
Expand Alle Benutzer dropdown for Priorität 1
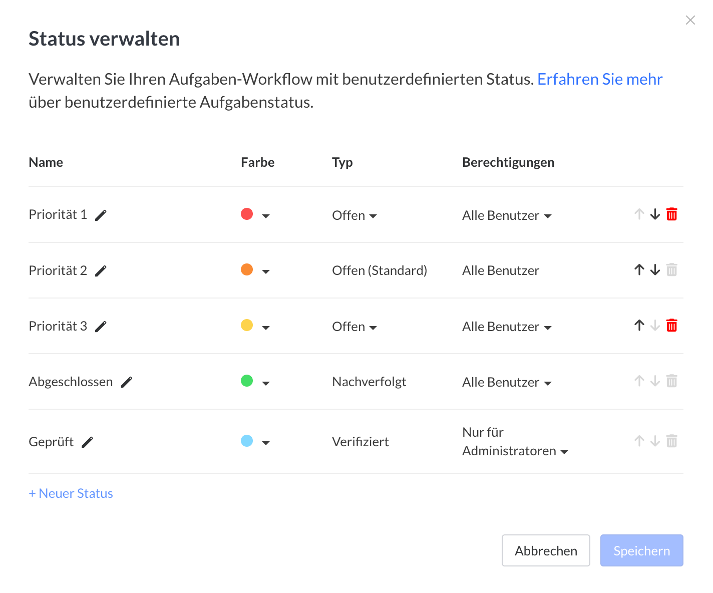point(507,216)
